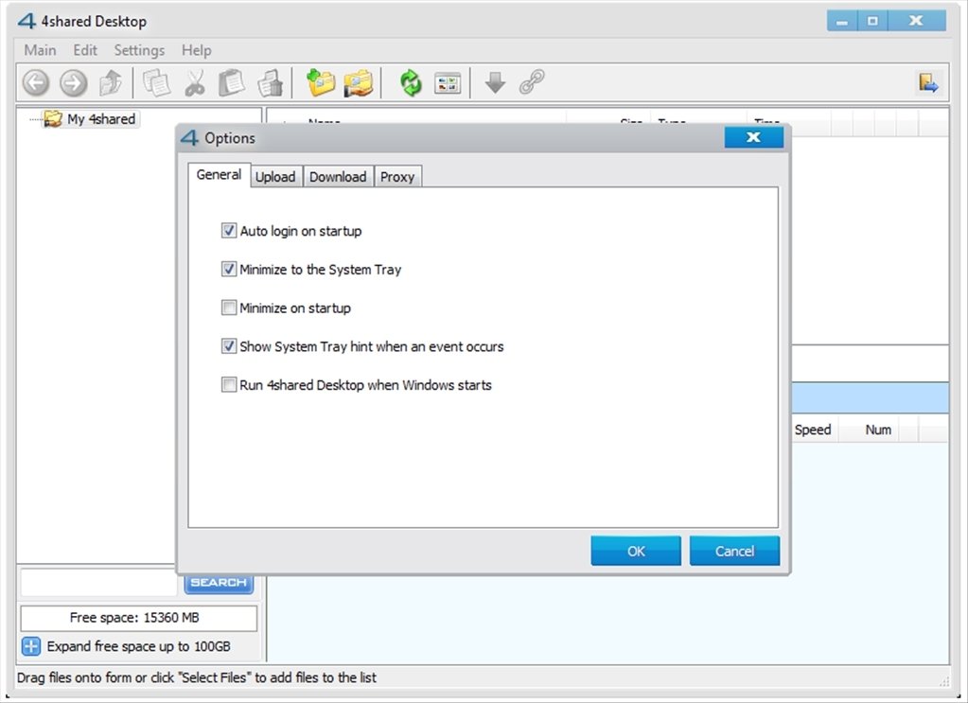Click Cancel in Options dialog
Image resolution: width=968 pixels, height=703 pixels.
click(x=734, y=551)
